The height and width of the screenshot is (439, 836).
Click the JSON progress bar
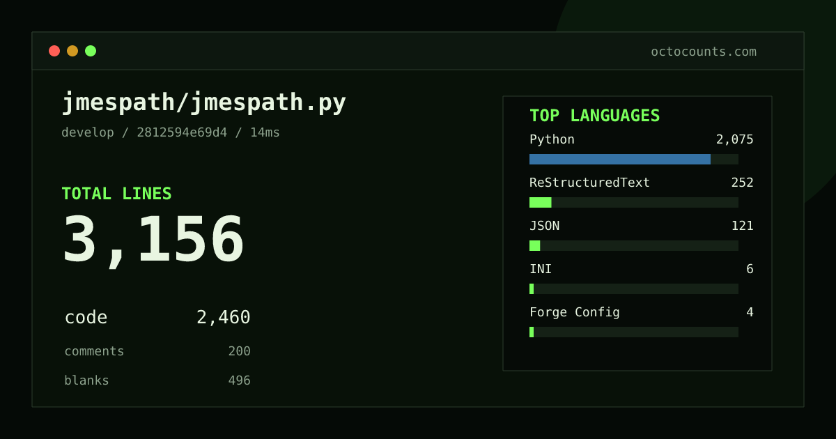click(634, 245)
